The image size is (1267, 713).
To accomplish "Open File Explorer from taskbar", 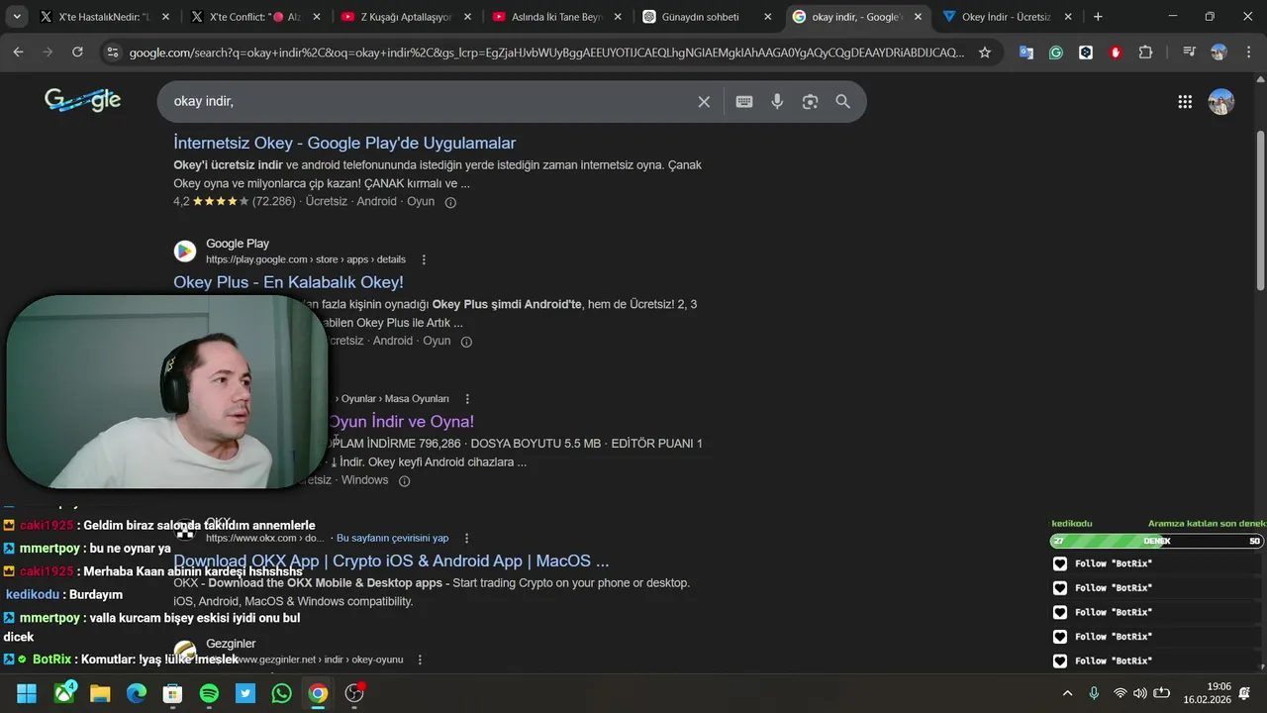I will coord(100,693).
